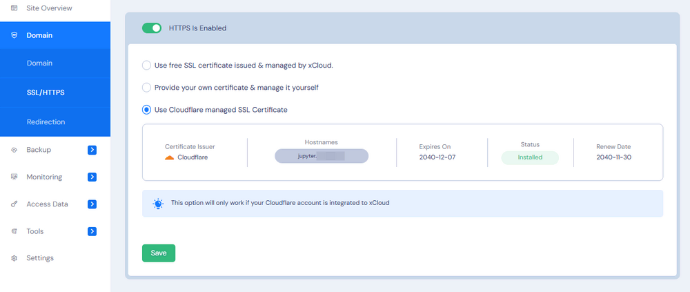The image size is (690, 292).
Task: Click the Hostnames column label
Action: point(322,142)
